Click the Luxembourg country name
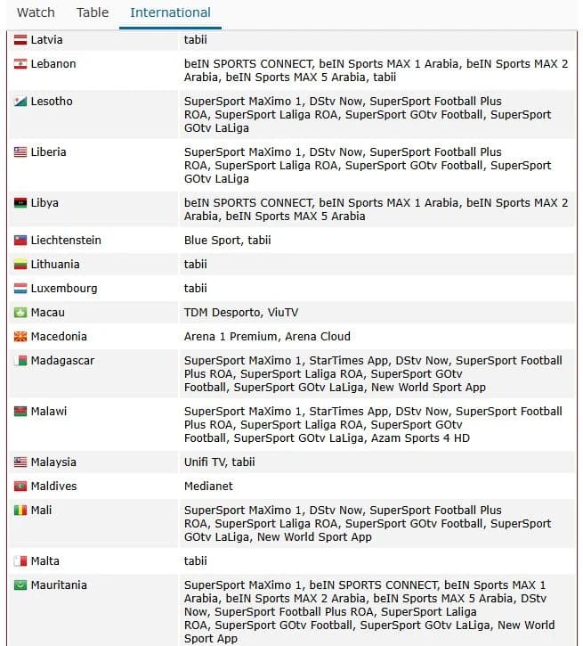The height and width of the screenshot is (646, 583). click(x=64, y=289)
